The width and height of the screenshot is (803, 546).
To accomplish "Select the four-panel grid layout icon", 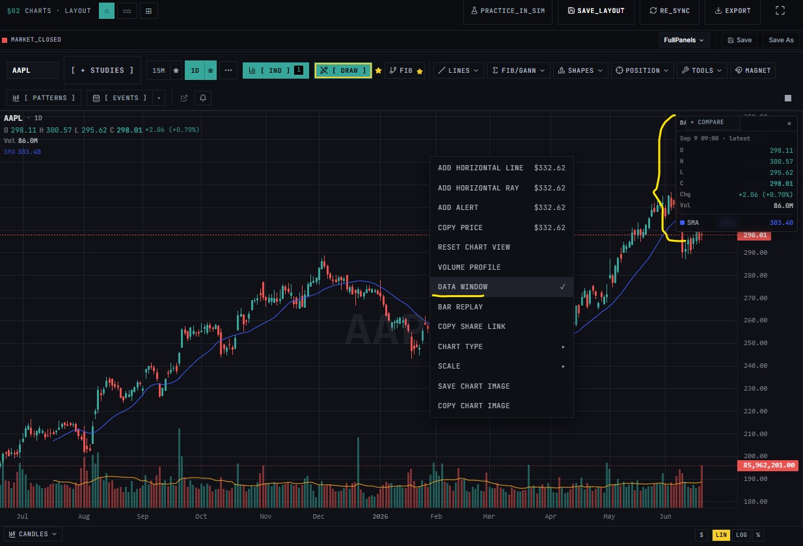I will coord(149,11).
